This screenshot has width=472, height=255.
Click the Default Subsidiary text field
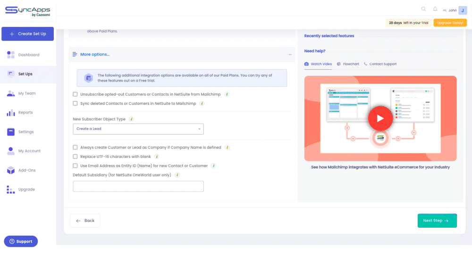(x=138, y=186)
